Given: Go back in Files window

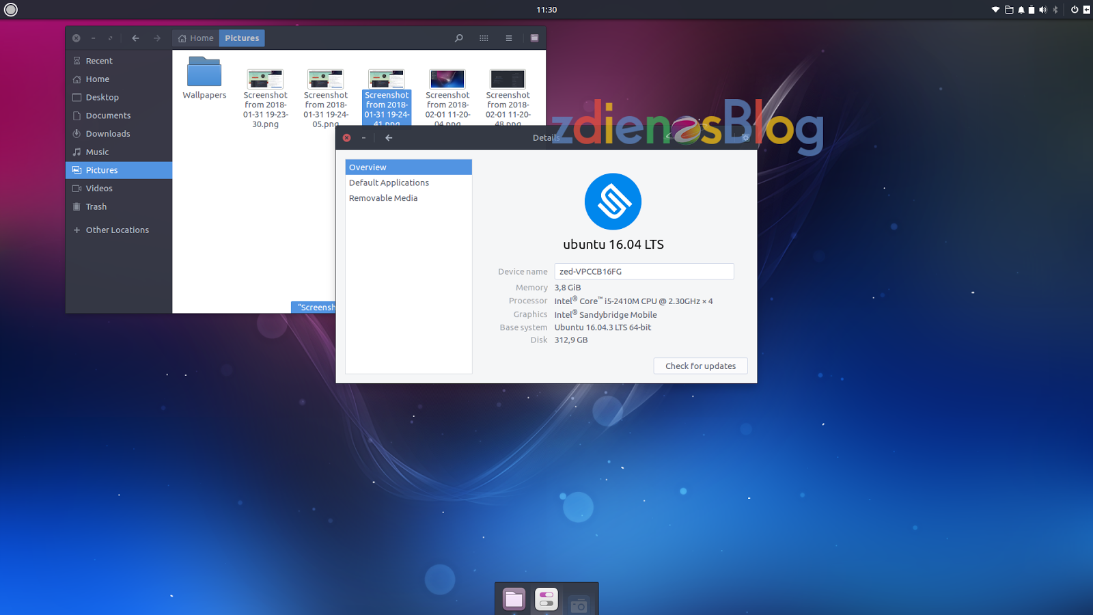Looking at the screenshot, I should click(135, 38).
